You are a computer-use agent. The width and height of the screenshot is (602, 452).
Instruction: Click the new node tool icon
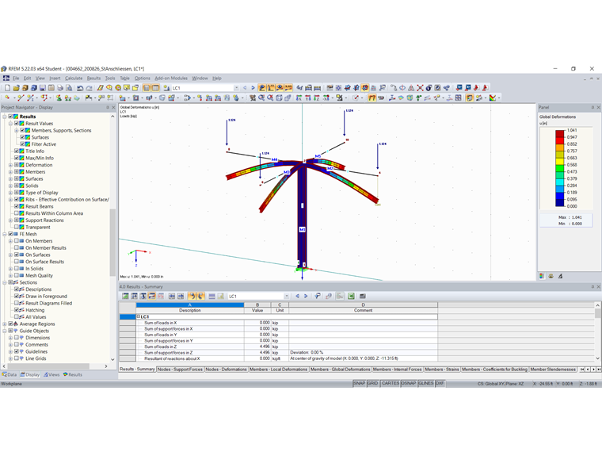click(7, 98)
